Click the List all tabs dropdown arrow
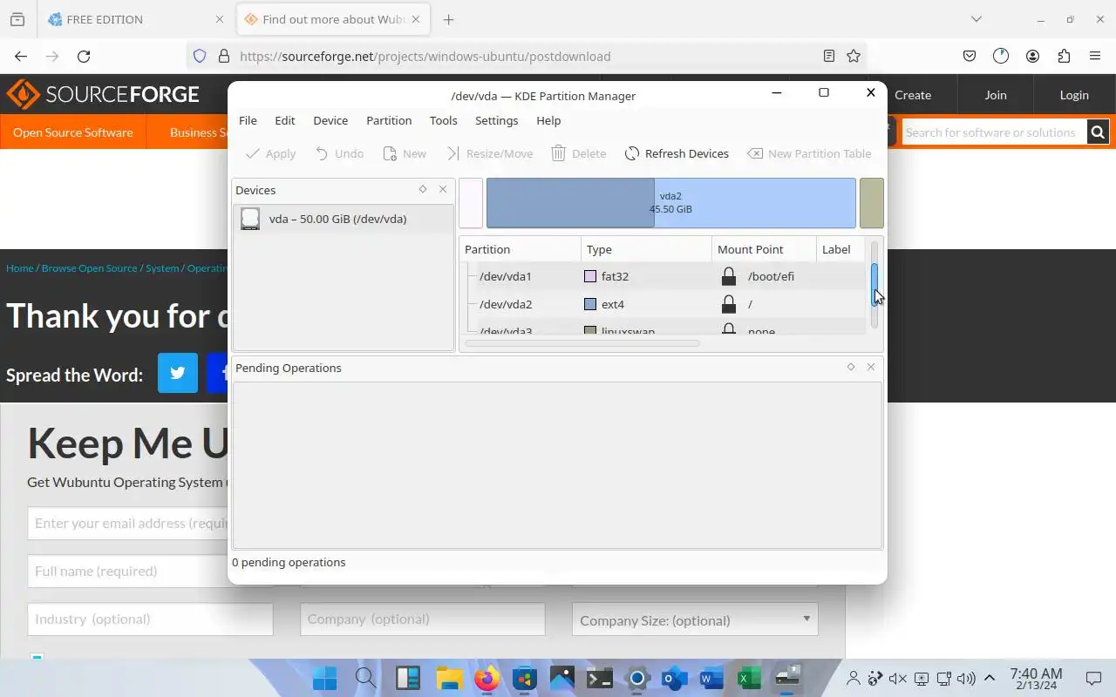The image size is (1116, 697). [x=976, y=19]
